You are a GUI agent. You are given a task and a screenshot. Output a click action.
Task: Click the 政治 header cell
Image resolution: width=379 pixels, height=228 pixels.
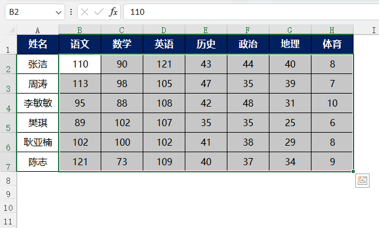coord(248,44)
